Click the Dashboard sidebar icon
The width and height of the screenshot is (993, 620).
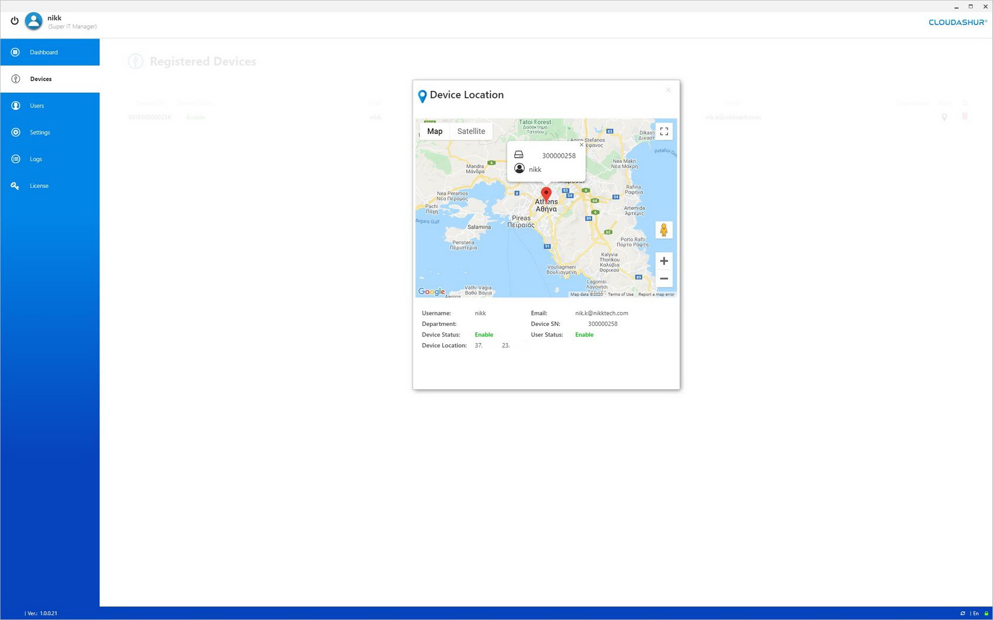(x=15, y=52)
